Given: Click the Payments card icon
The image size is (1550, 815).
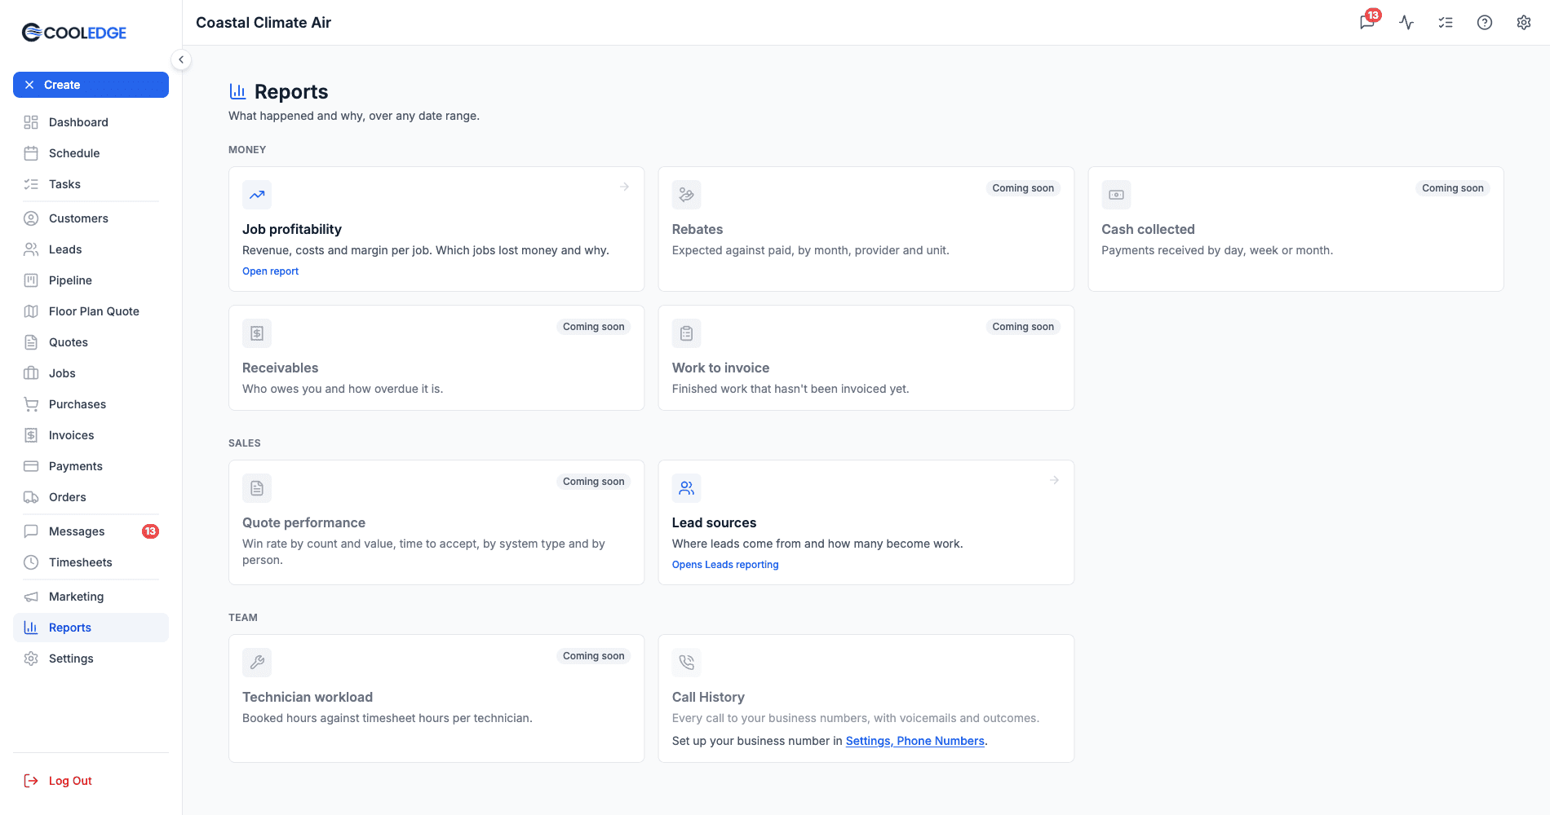Looking at the screenshot, I should click(31, 466).
